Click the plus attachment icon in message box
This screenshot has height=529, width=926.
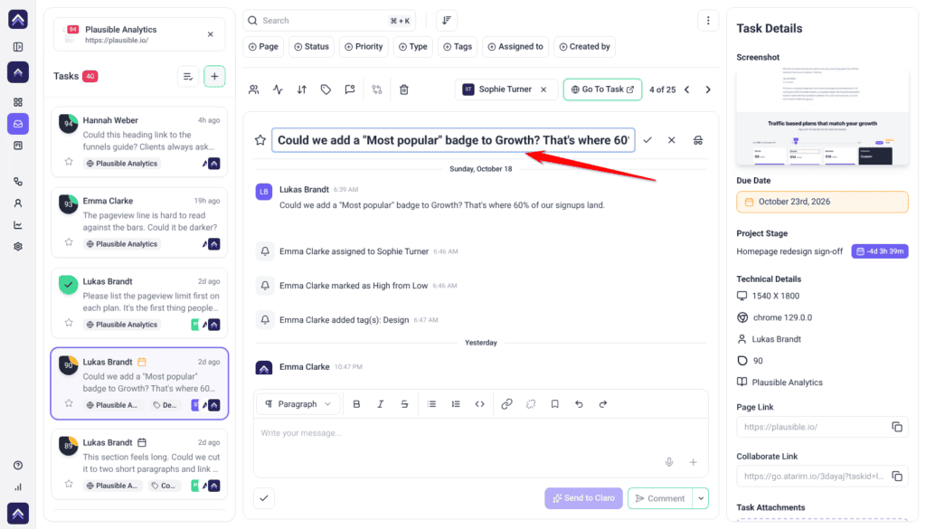click(694, 462)
